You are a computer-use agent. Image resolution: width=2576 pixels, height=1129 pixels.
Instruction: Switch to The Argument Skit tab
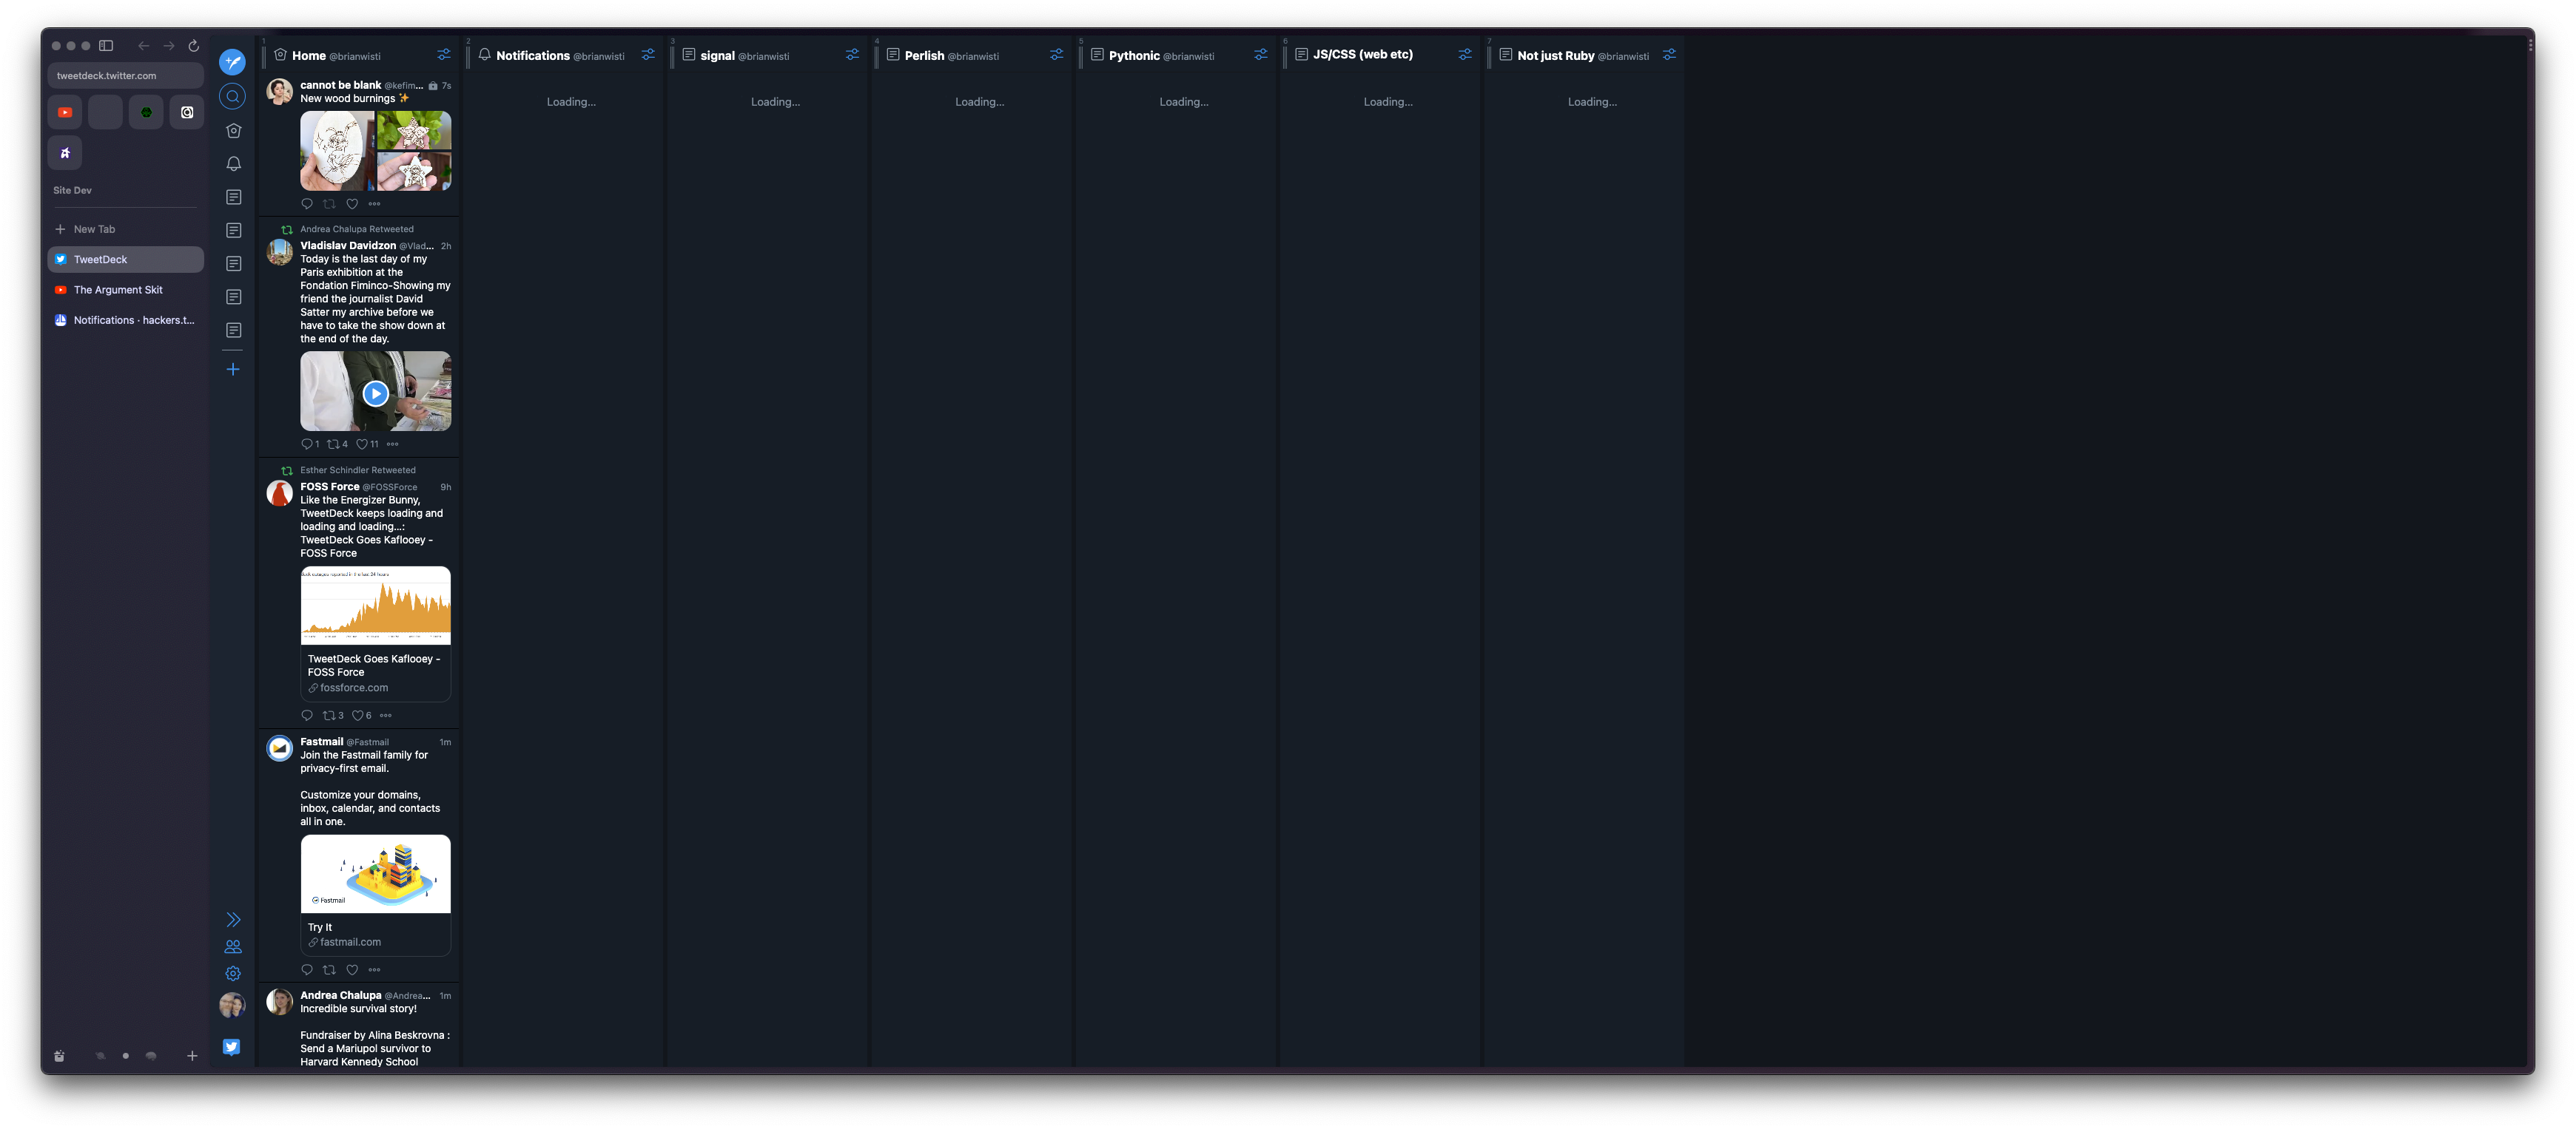[x=126, y=290]
